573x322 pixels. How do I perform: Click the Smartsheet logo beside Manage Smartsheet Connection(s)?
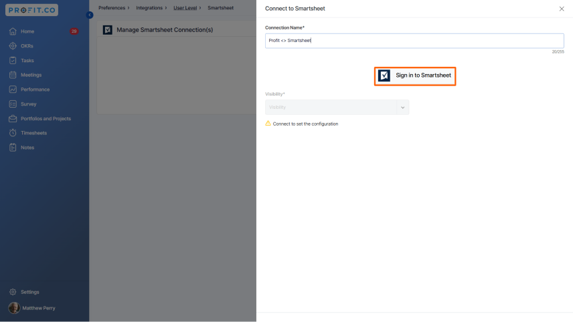pos(107,30)
